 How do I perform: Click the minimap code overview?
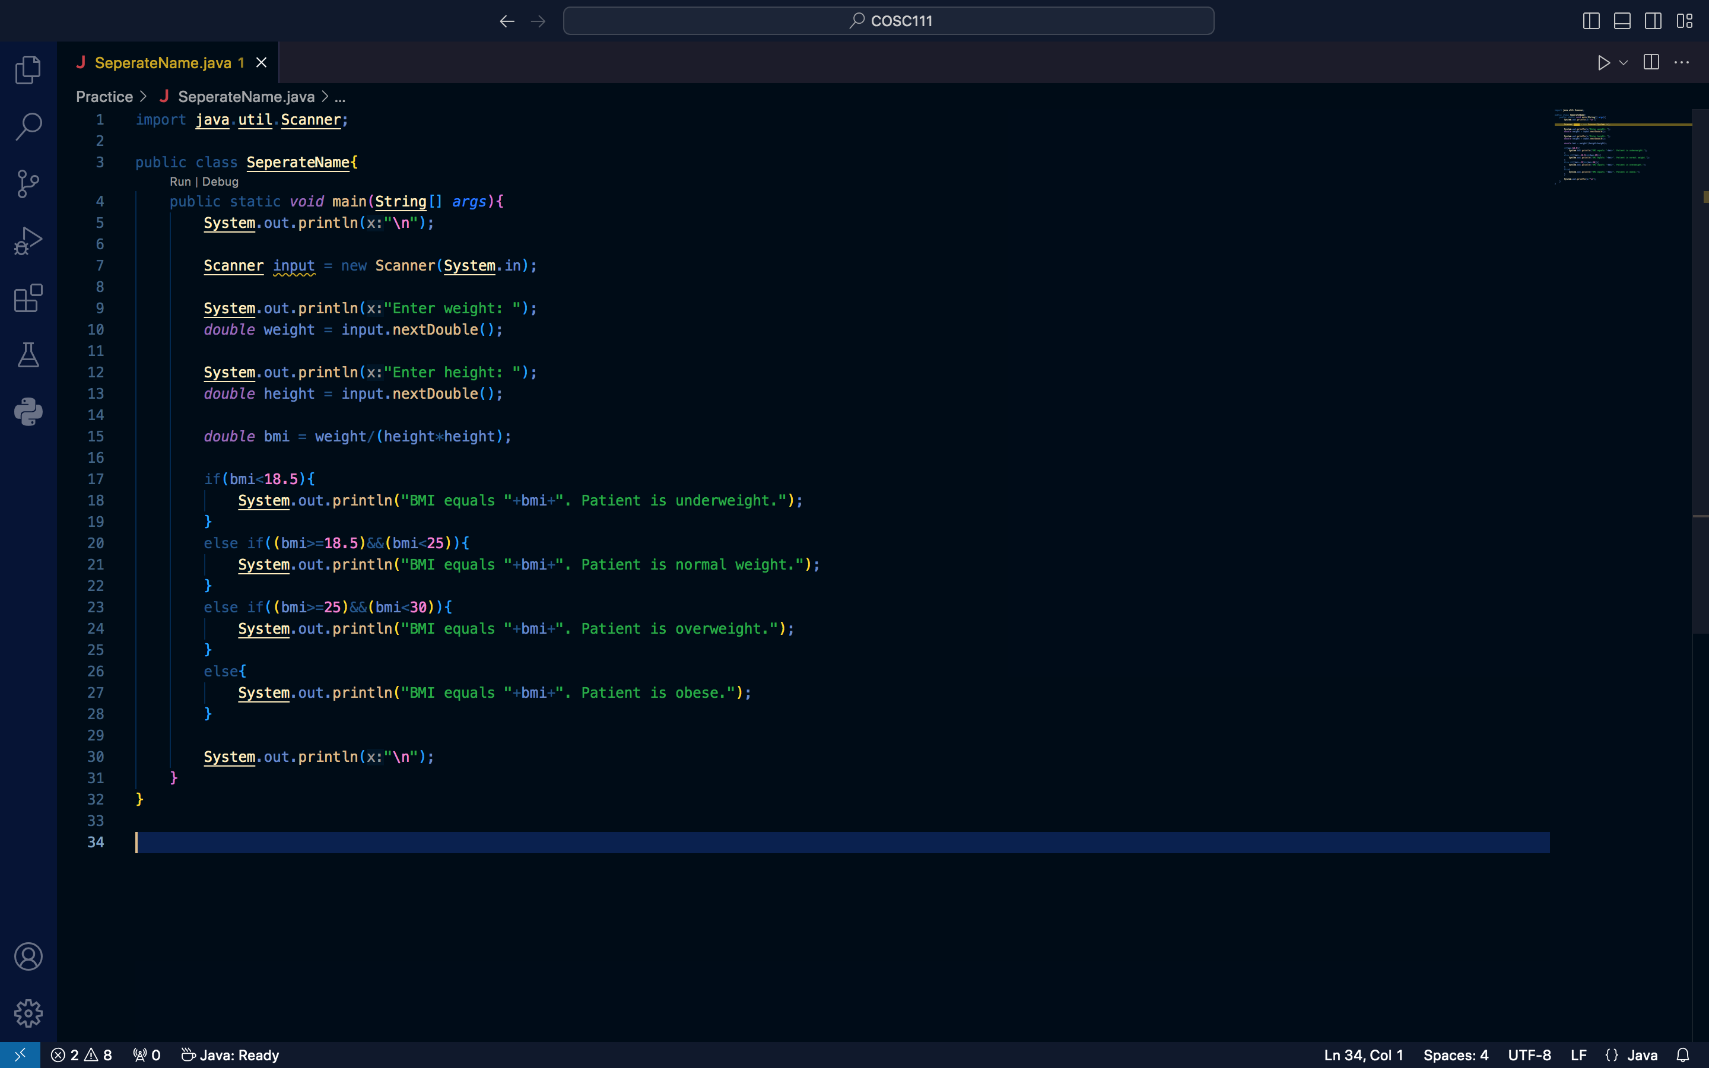pos(1622,146)
